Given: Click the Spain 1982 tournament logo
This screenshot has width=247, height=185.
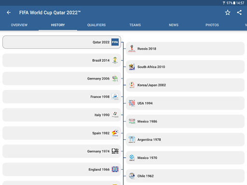Looking at the screenshot, I should click(115, 133).
